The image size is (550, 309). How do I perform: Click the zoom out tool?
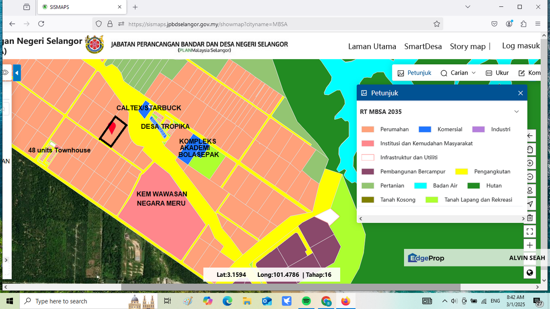click(530, 176)
